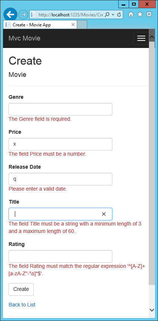Open Favorites star icon
This screenshot has height=321, width=158.
[x=140, y=14]
